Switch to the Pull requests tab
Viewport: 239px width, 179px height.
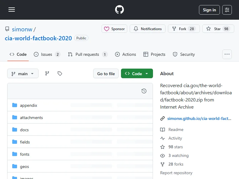[87, 54]
